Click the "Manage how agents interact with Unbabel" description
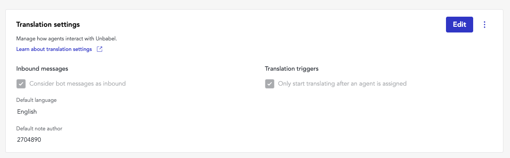This screenshot has height=158, width=510. click(x=66, y=39)
